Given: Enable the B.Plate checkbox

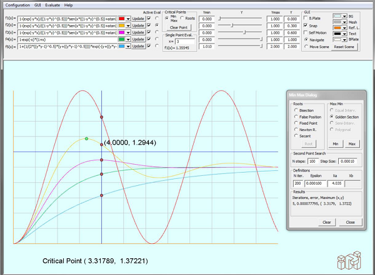Looking at the screenshot, I should pyautogui.click(x=306, y=18).
